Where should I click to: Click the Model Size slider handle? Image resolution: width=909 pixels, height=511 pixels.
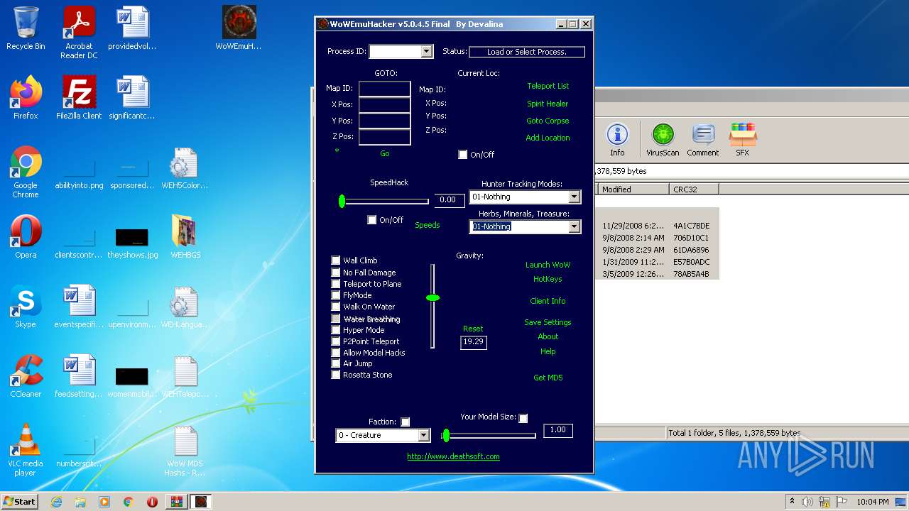(446, 435)
